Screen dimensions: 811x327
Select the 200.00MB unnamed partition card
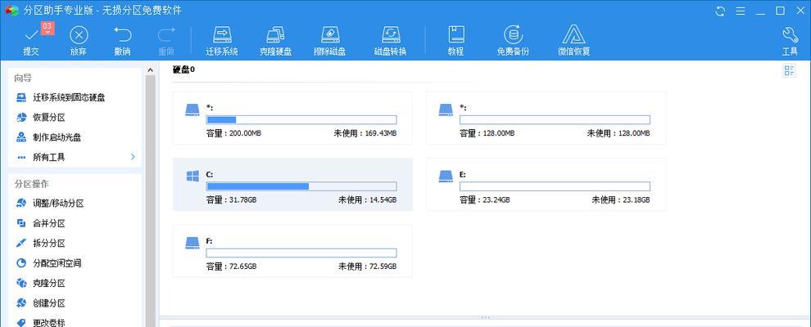pos(292,118)
